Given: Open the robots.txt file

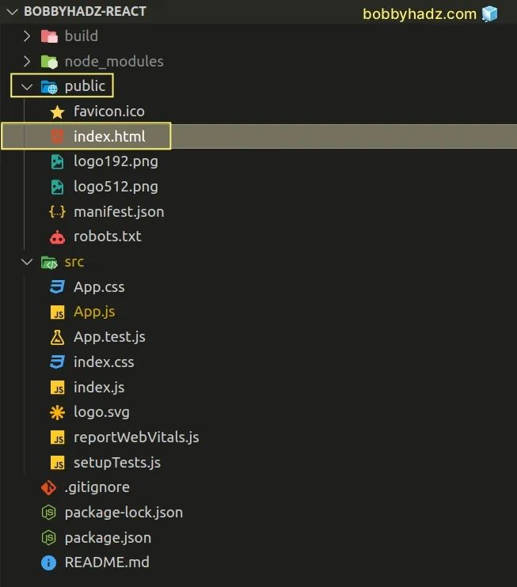Looking at the screenshot, I should [x=108, y=237].
